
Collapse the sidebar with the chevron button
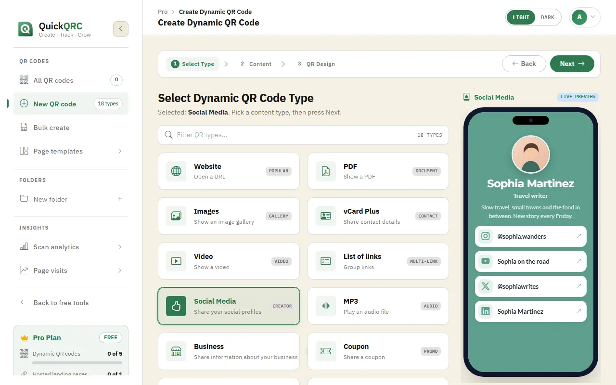(121, 29)
